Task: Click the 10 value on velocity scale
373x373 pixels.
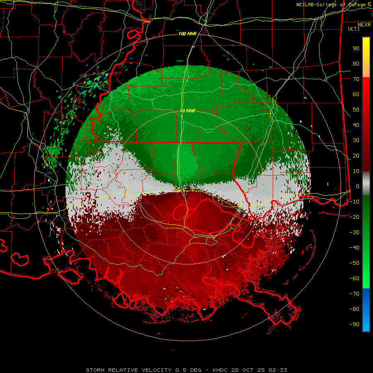Action: [x=356, y=171]
